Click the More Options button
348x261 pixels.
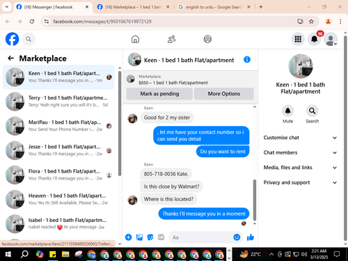(224, 94)
